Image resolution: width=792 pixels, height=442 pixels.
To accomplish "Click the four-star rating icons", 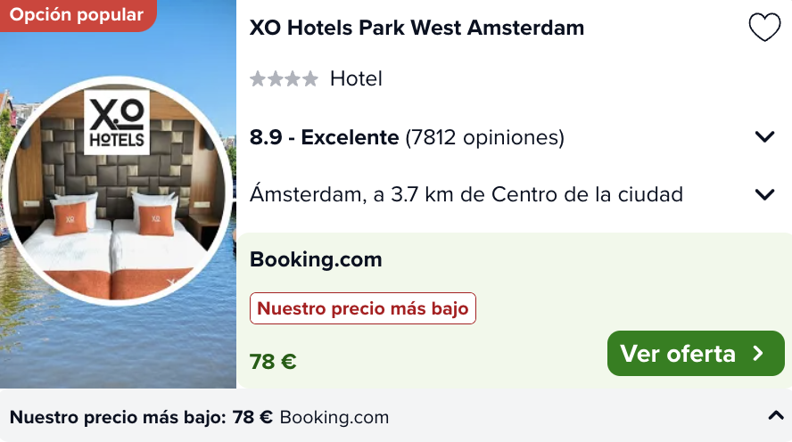I will point(284,78).
